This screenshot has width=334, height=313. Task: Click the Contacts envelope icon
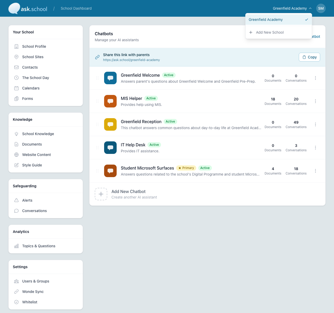pos(16,67)
